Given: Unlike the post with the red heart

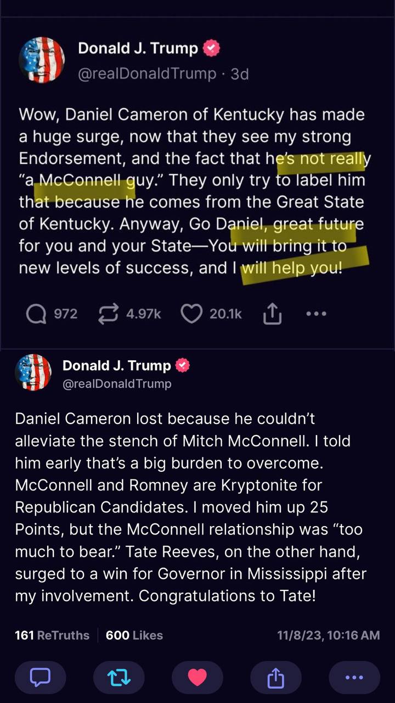Looking at the screenshot, I should point(197,678).
